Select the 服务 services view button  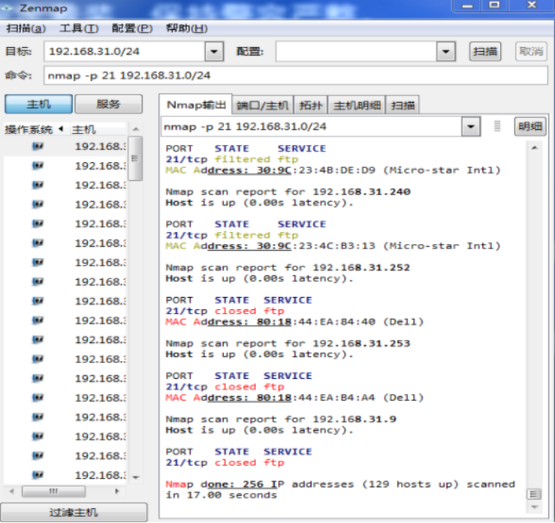tap(109, 104)
